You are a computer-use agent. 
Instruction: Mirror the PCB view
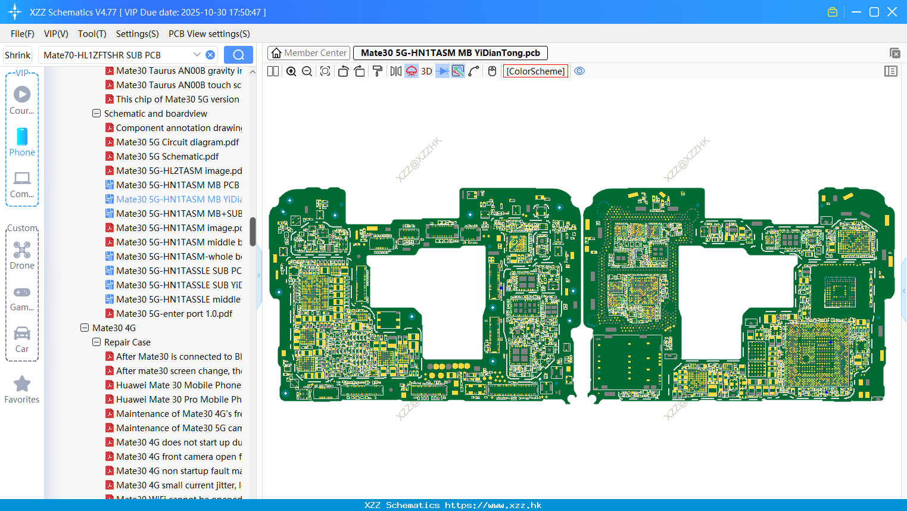click(x=395, y=71)
